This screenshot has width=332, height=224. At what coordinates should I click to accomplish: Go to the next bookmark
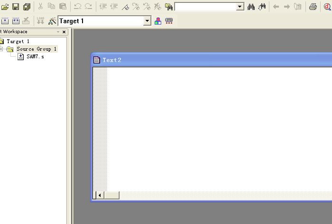point(136,7)
